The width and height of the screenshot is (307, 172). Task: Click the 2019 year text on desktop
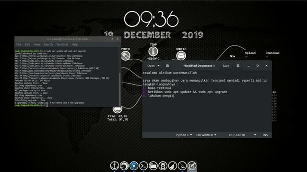(x=193, y=35)
